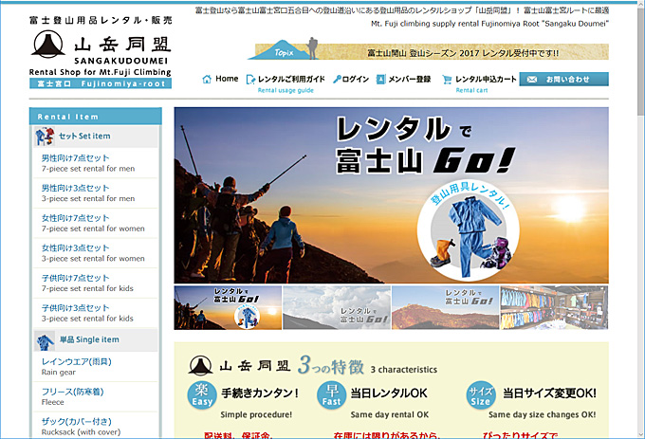Click the envelope icon on contact button

[532, 80]
